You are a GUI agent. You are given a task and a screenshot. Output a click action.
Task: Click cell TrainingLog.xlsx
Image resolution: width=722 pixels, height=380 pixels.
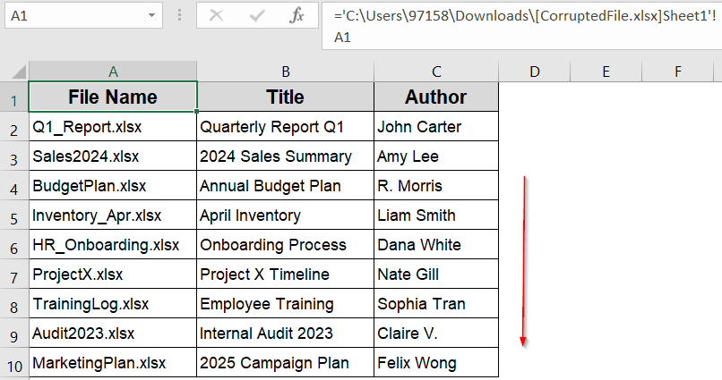point(113,303)
